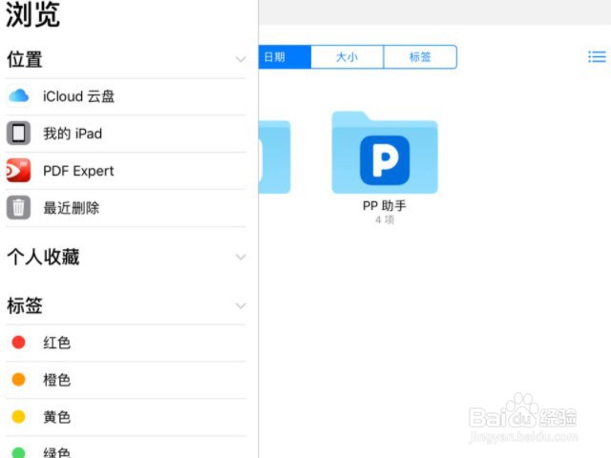611x458 pixels.
Task: Open 我的 iPad location label
Action: pos(73,134)
